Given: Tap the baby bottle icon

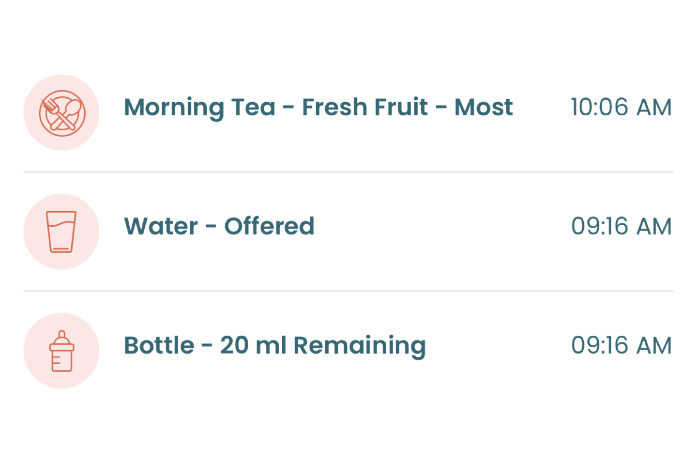Looking at the screenshot, I should [x=61, y=351].
